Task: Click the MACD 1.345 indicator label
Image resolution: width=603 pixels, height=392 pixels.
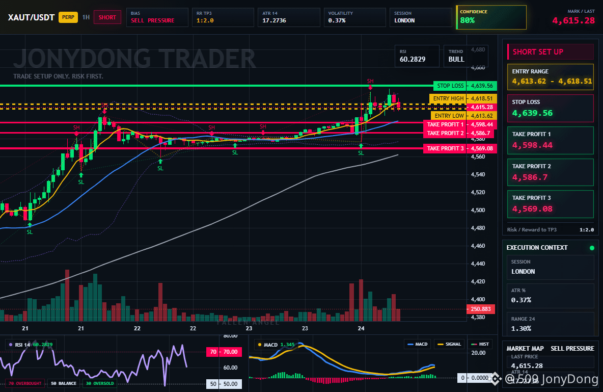Action: point(276,345)
